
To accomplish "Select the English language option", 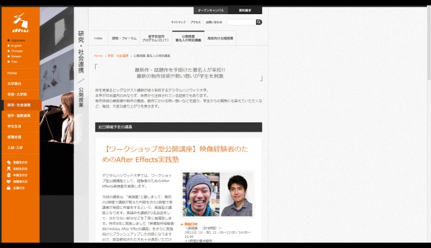I will point(15,46).
